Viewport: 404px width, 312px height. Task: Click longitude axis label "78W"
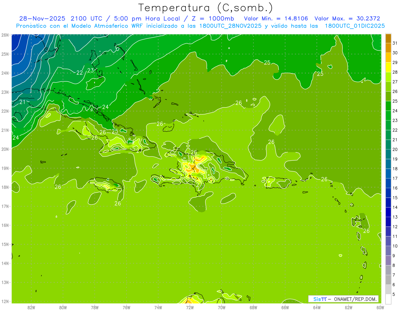pyautogui.click(x=95, y=307)
